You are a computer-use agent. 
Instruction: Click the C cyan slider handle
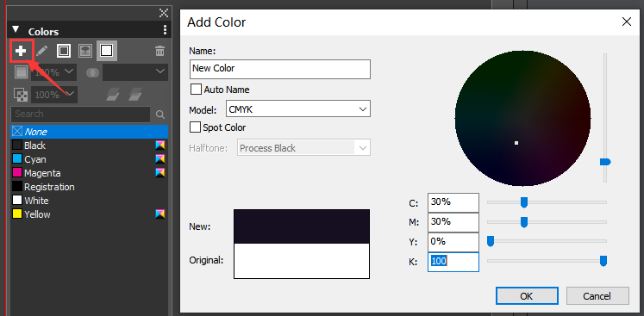click(524, 202)
